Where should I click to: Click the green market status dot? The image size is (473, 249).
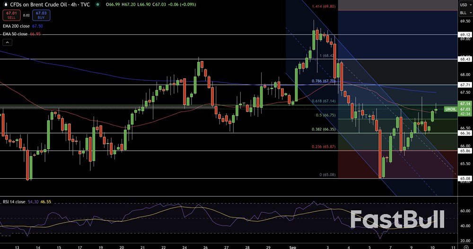pyautogui.click(x=97, y=4)
